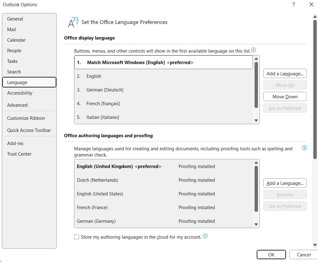
Task: Dismiss dialog with Cancel button
Action: click(304, 255)
